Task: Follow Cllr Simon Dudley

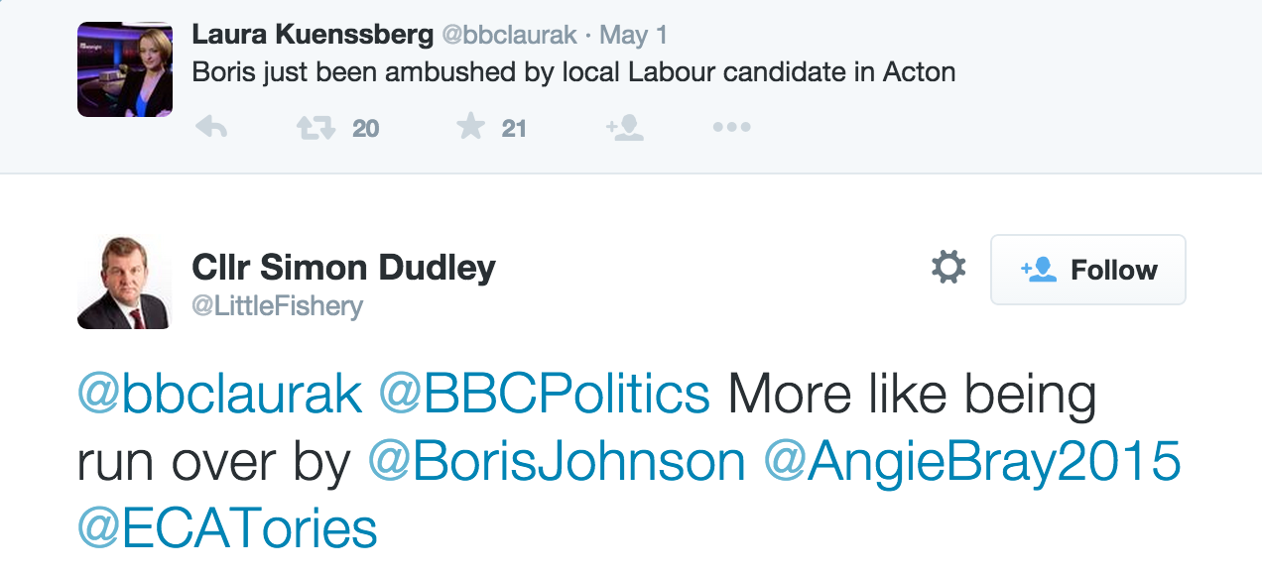Action: [x=1088, y=270]
